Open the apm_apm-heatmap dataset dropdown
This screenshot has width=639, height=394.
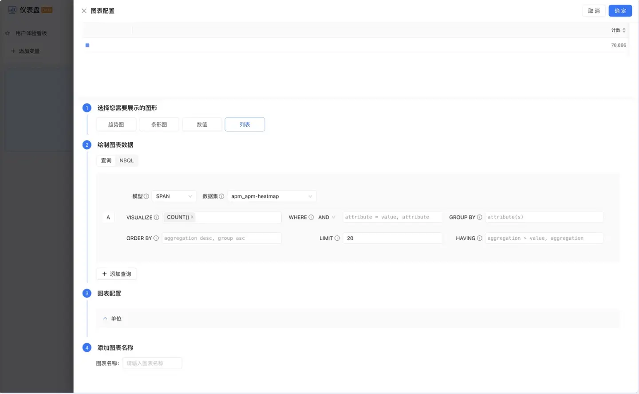(x=272, y=196)
